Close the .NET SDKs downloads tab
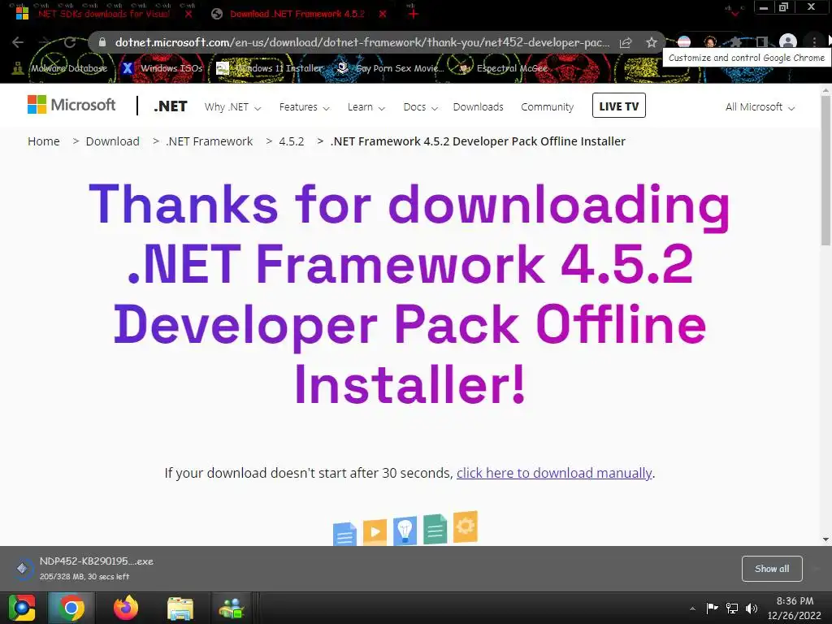 tap(188, 15)
